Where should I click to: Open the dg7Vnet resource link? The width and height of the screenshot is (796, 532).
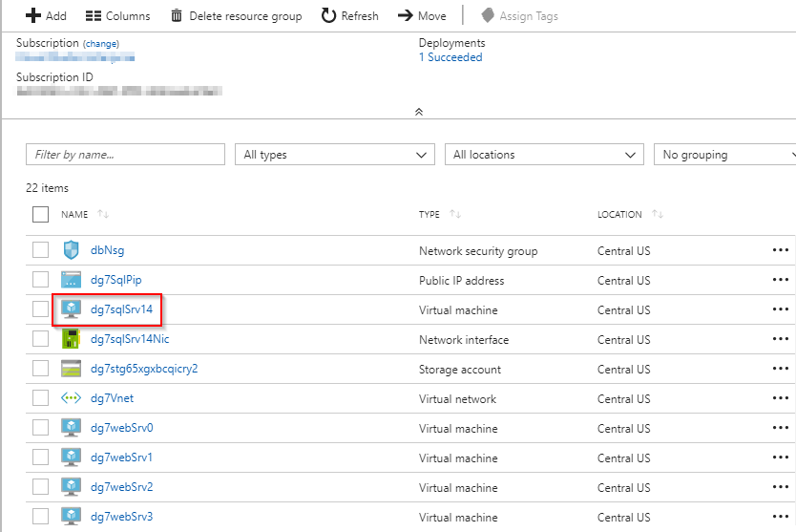pyautogui.click(x=113, y=398)
